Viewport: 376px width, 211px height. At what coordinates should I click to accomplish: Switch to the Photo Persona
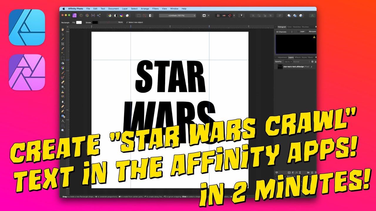pyautogui.click(x=74, y=15)
